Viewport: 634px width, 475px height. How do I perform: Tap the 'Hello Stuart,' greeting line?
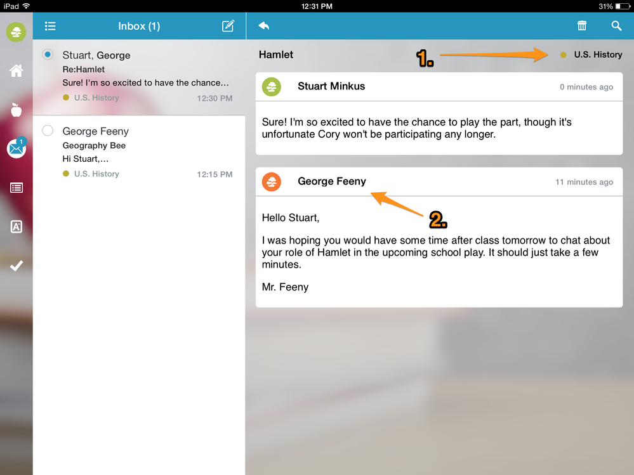[290, 218]
